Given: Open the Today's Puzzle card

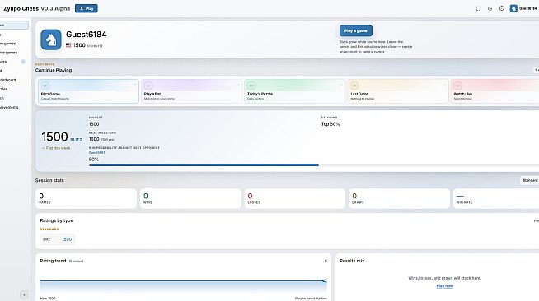Looking at the screenshot, I should point(294,91).
